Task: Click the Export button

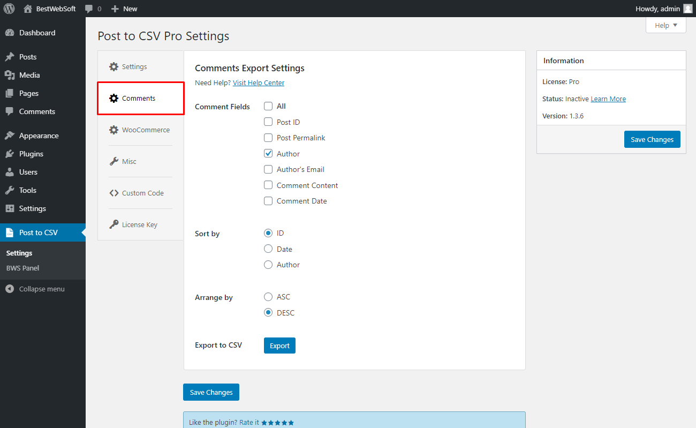Action: pos(279,346)
